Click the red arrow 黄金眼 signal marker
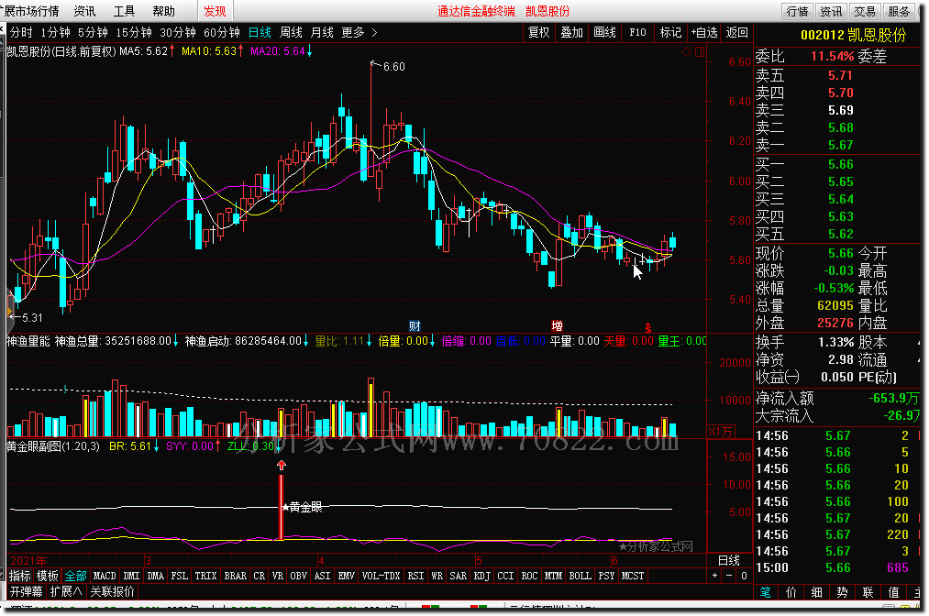Viewport: 929px width, 616px height. [x=282, y=466]
